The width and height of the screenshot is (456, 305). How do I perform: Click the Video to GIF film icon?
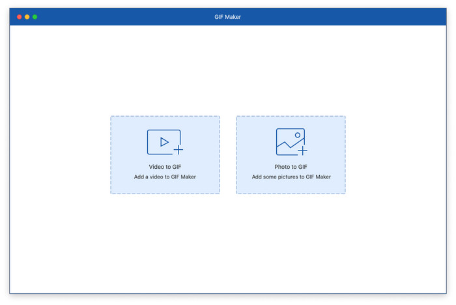point(164,142)
